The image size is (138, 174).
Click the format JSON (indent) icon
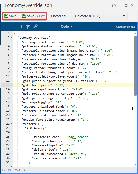[5, 27]
